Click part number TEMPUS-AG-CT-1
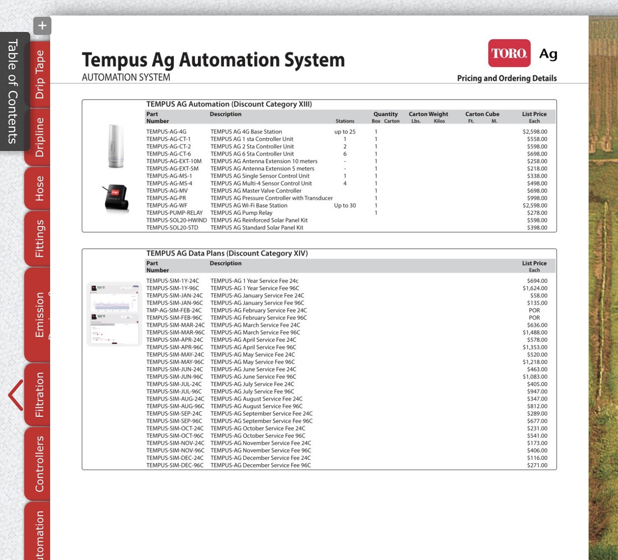The image size is (618, 560). pos(168,139)
